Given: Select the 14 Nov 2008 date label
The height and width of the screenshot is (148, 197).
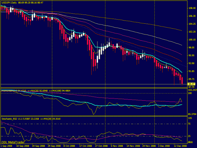Looking at the screenshot, I should pyautogui.click(x=133, y=146).
